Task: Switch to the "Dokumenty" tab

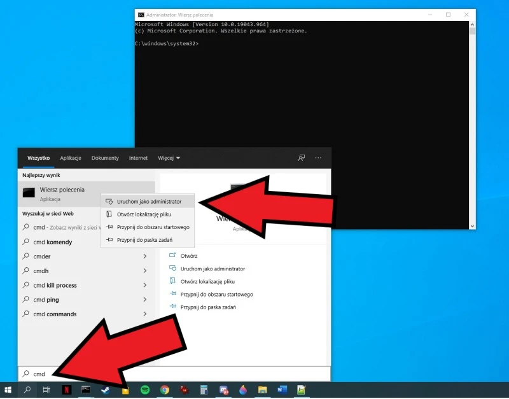Action: pos(105,158)
